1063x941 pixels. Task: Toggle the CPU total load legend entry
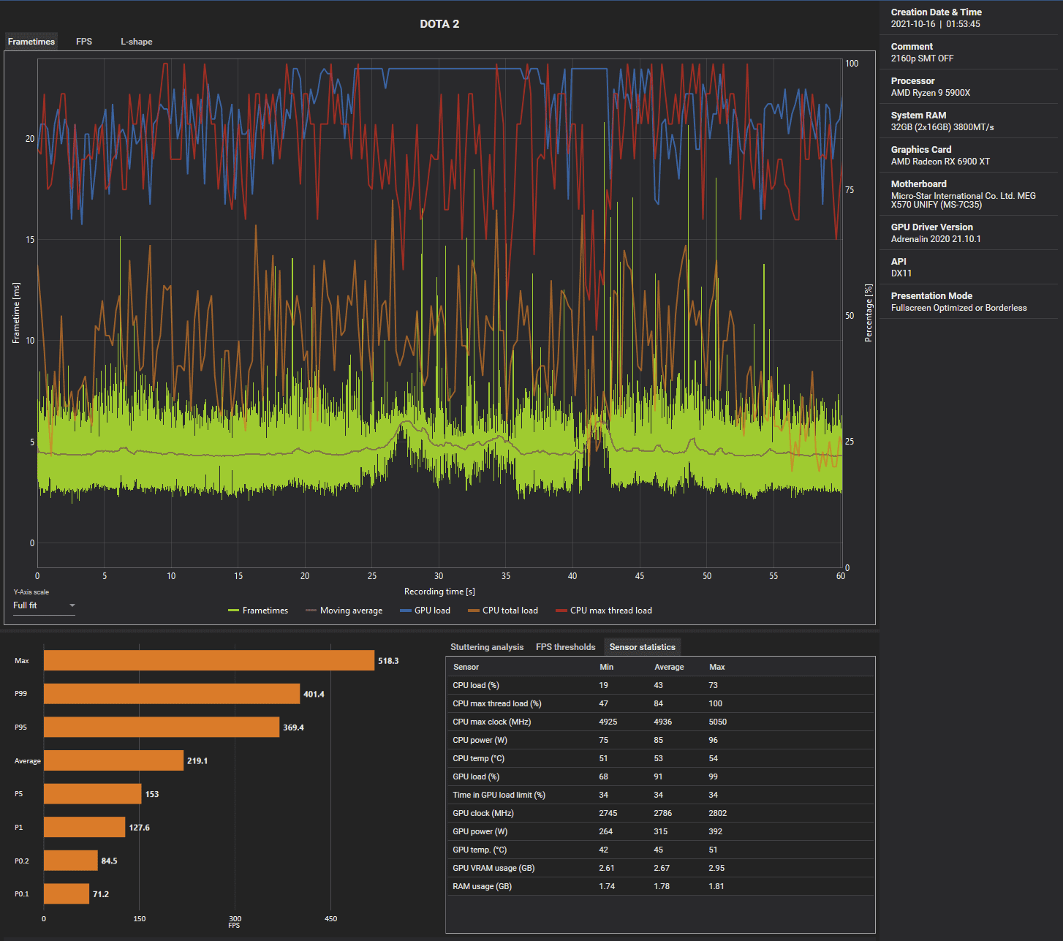pyautogui.click(x=503, y=611)
